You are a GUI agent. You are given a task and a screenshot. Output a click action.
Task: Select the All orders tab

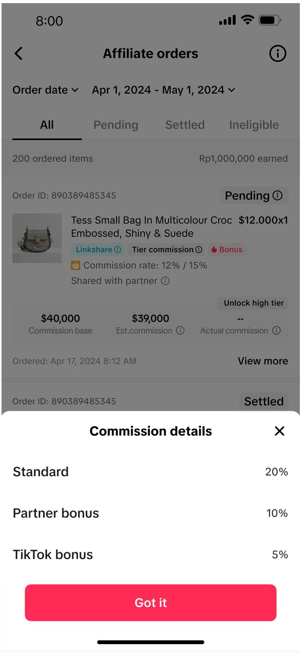click(47, 125)
